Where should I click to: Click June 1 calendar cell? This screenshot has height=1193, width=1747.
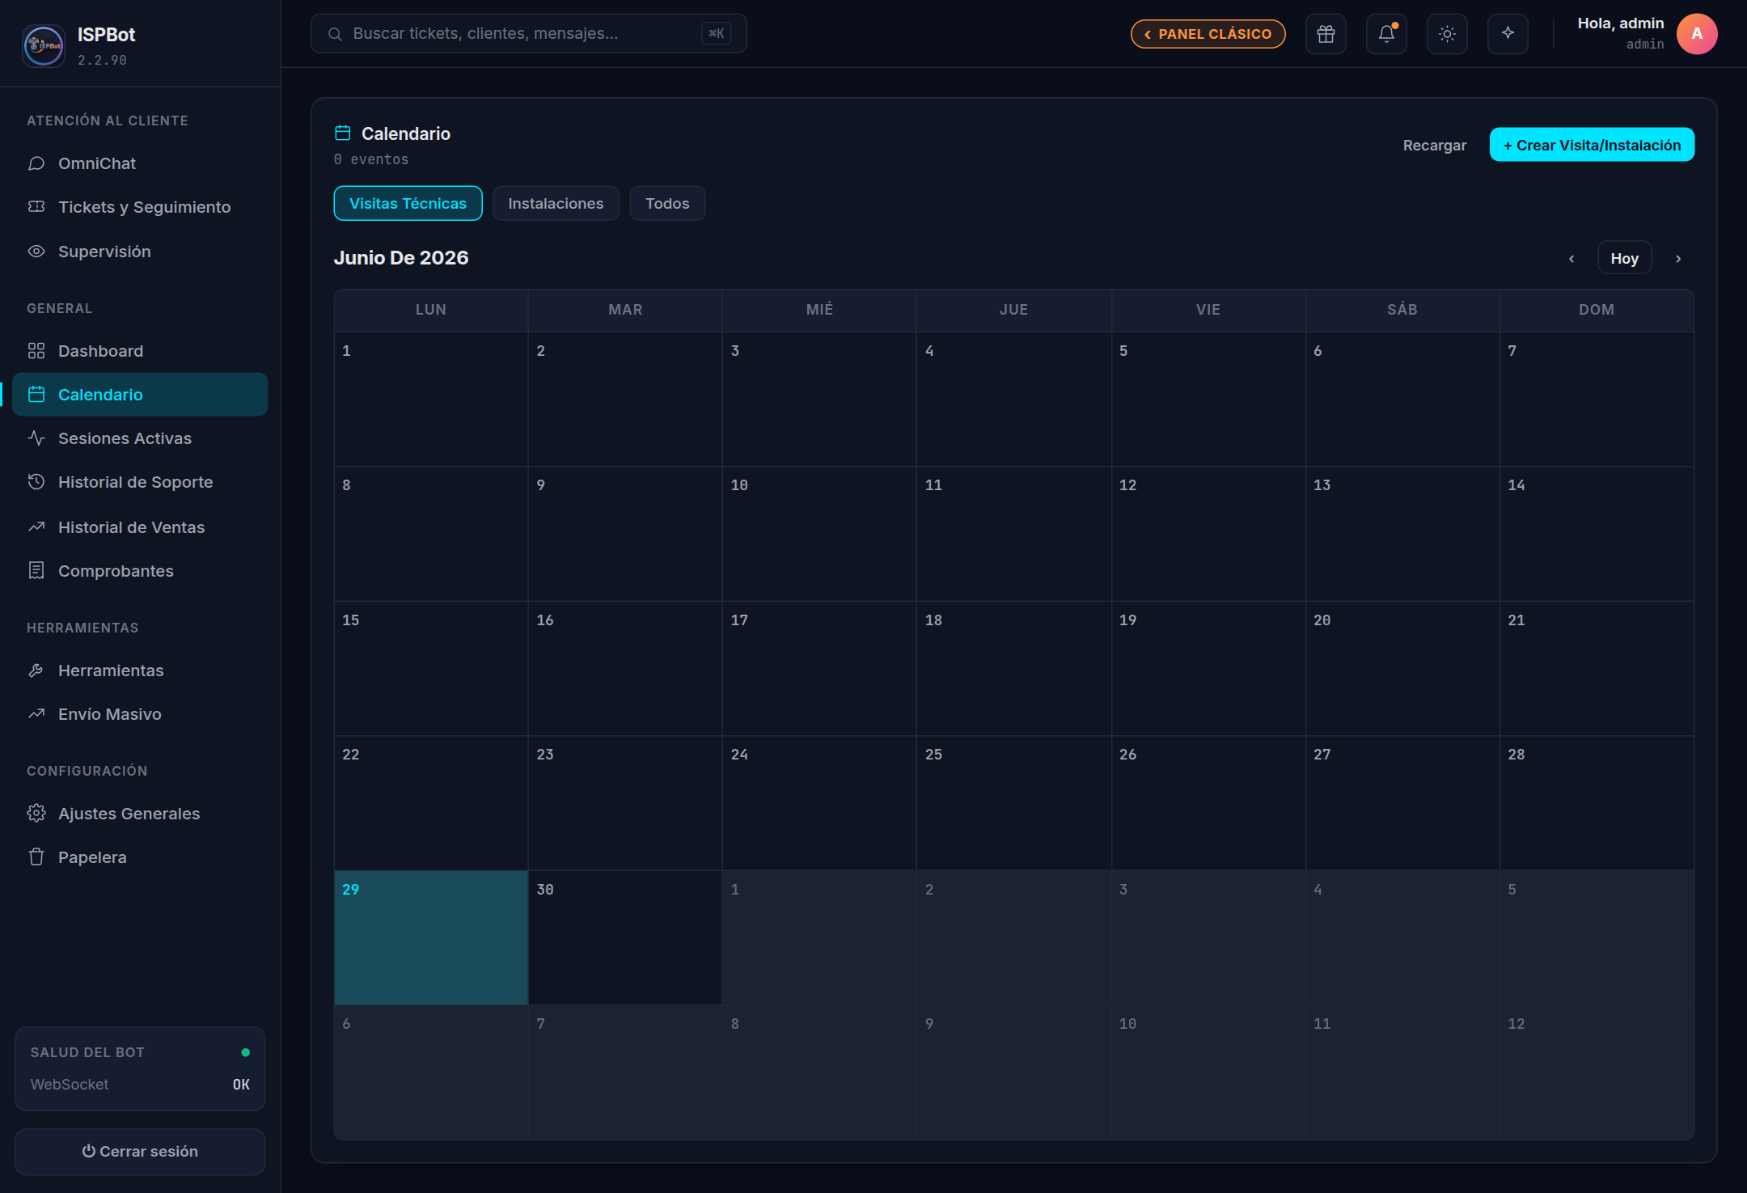(431, 400)
